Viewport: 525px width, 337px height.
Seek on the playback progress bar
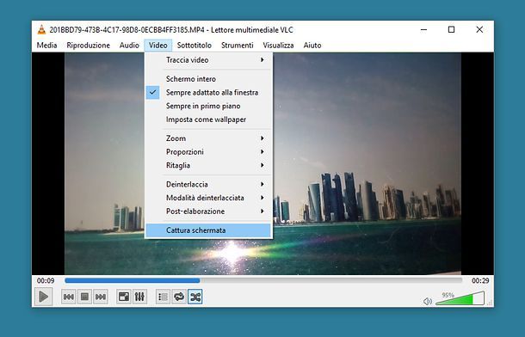(x=263, y=280)
